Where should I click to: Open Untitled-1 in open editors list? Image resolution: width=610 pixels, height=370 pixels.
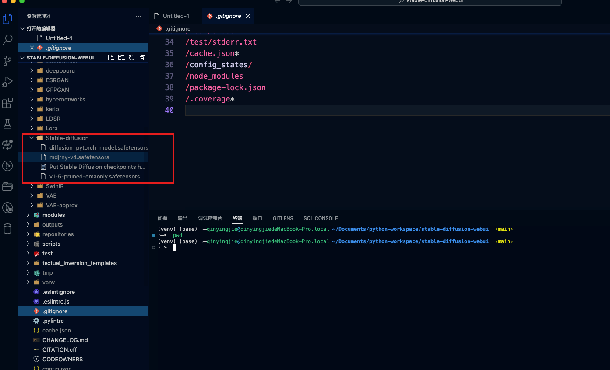tap(83, 38)
